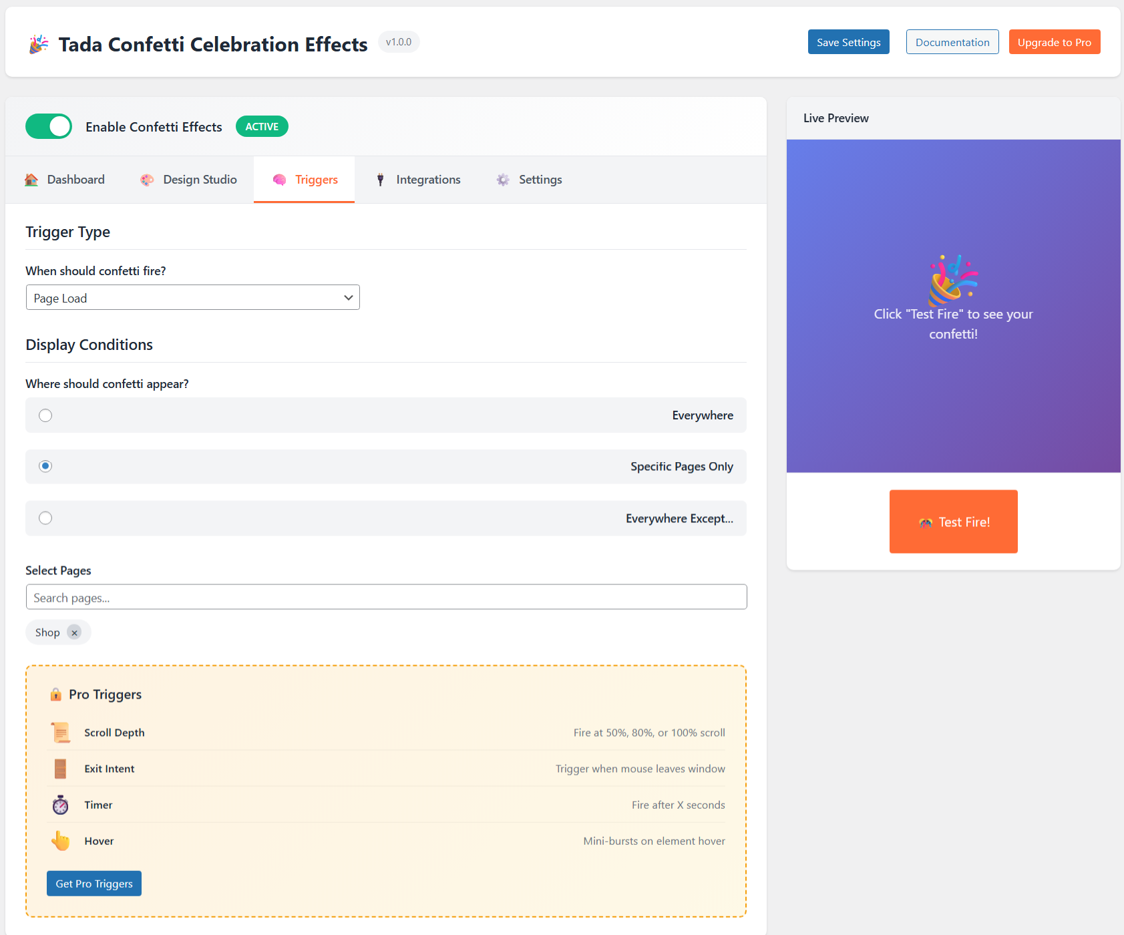
Task: Click the Triggers brain icon
Action: pos(279,180)
